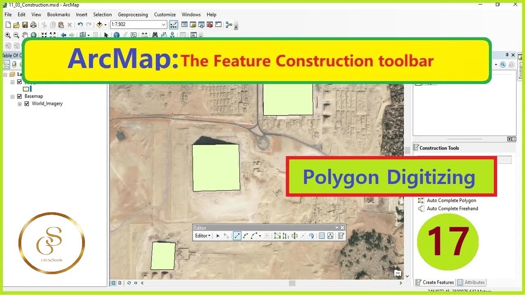525x295 pixels.
Task: Toggle World_Imagery layer visibility
Action: pos(27,104)
